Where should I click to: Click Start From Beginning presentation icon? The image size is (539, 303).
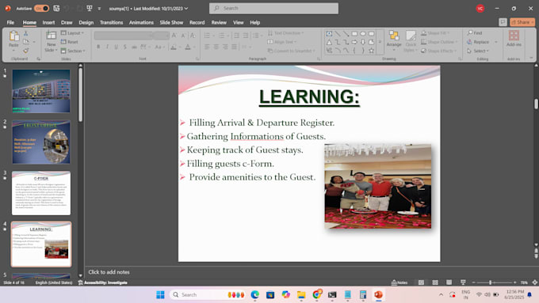90,8
